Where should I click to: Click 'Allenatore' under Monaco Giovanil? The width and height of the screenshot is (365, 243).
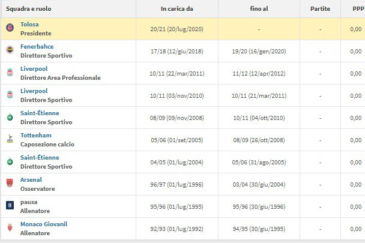coord(35,233)
